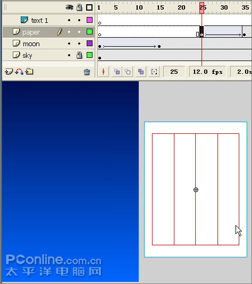
Task: Enable the Onion Skin button
Action: point(117,72)
